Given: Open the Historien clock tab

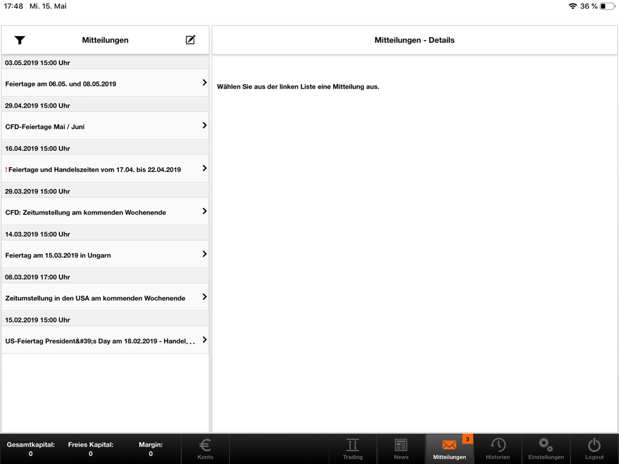Looking at the screenshot, I should point(498,449).
